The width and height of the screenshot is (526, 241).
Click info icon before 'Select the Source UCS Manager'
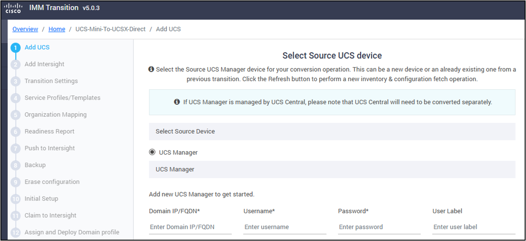pos(151,70)
